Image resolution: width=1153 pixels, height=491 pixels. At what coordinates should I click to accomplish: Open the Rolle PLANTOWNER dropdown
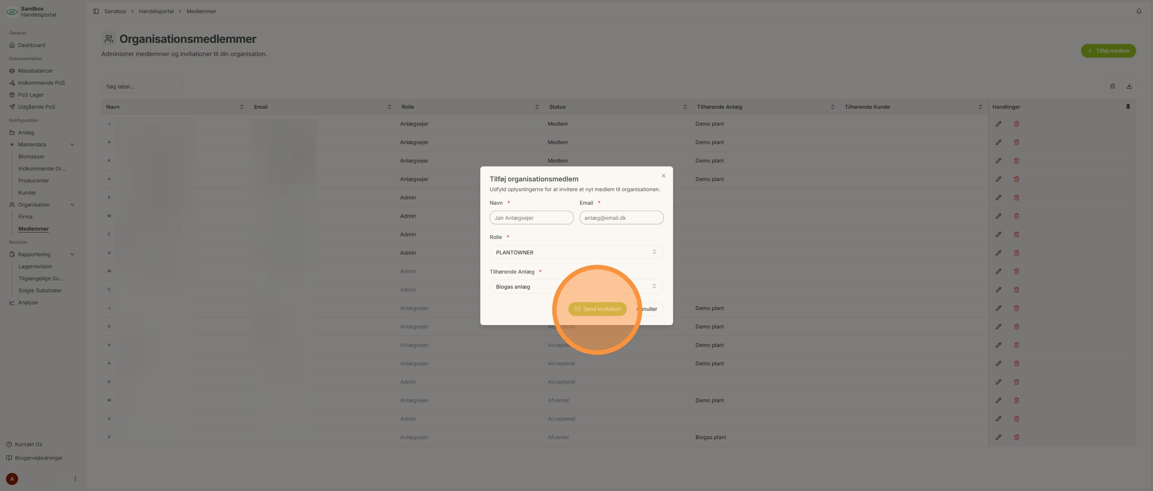pyautogui.click(x=576, y=252)
